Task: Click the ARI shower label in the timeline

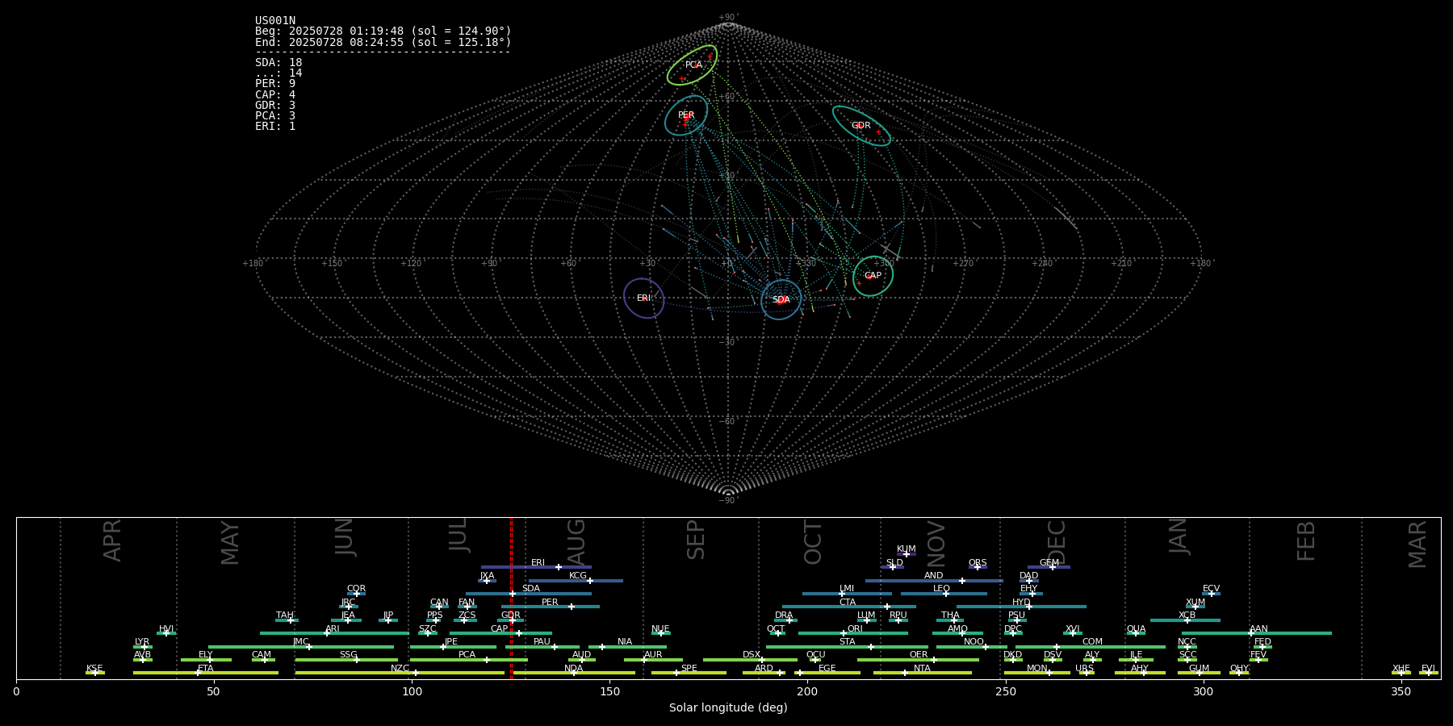Action: point(333,628)
